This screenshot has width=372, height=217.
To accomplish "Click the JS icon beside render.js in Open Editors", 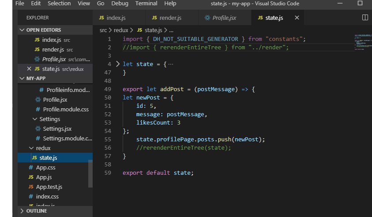I will pos(37,50).
